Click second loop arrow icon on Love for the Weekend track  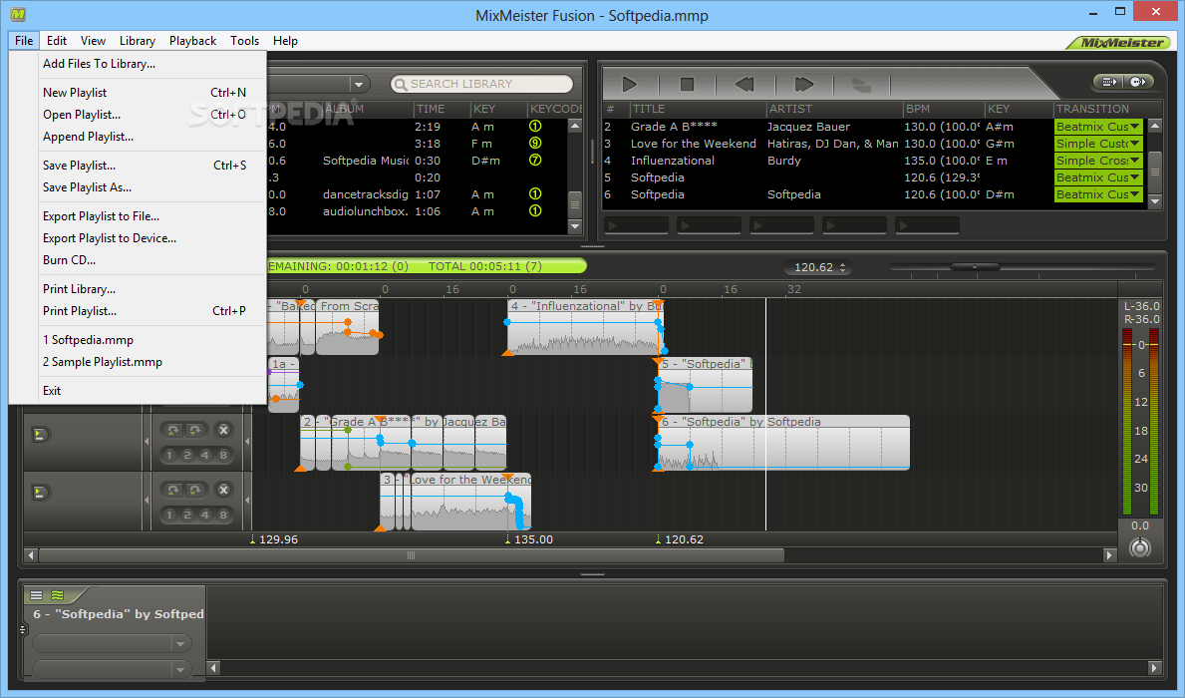click(194, 490)
